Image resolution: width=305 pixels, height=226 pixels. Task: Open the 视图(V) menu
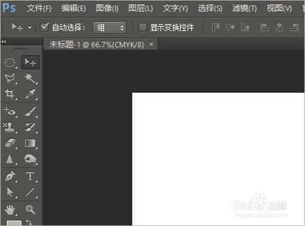click(x=279, y=9)
